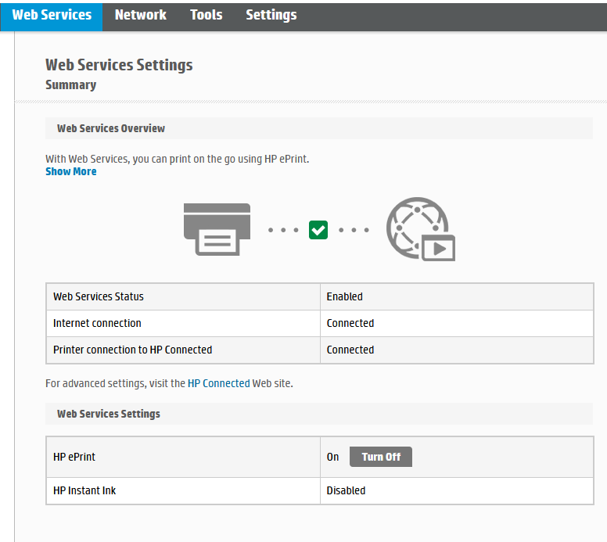Expand the Show More link
This screenshot has width=607, height=542.
pos(71,171)
